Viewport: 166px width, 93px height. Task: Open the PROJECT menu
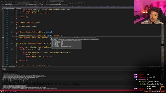pyautogui.click(x=15, y=1)
